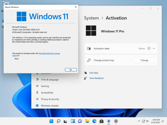Viewport: 167px width, 125px height.
Task: Click the product key icon
Action: [x=89, y=60]
